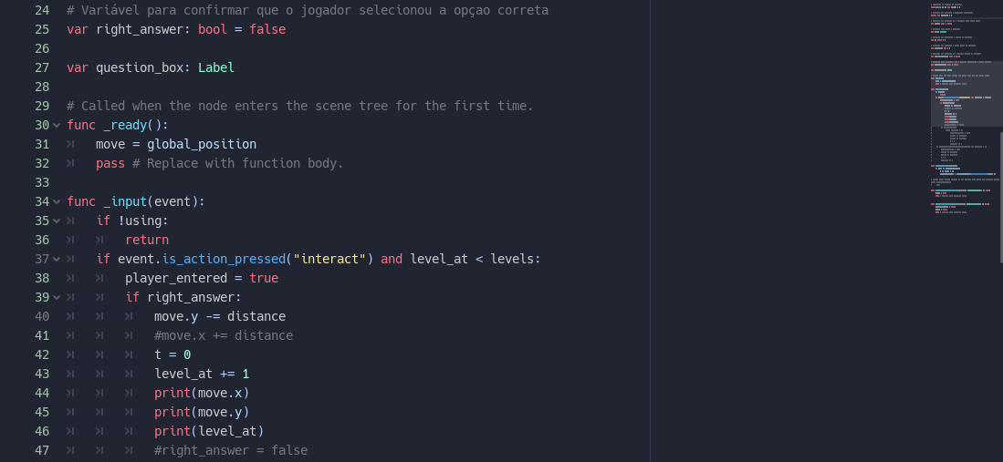Click the is_action_pressed method name
The height and width of the screenshot is (462, 1003).
[x=224, y=260]
